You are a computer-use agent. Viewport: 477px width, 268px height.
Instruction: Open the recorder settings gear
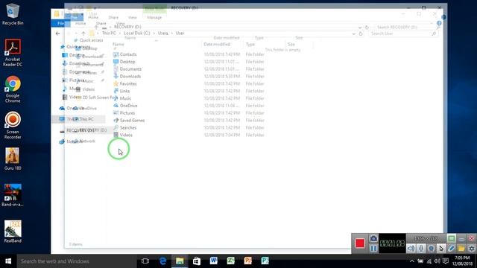click(472, 249)
